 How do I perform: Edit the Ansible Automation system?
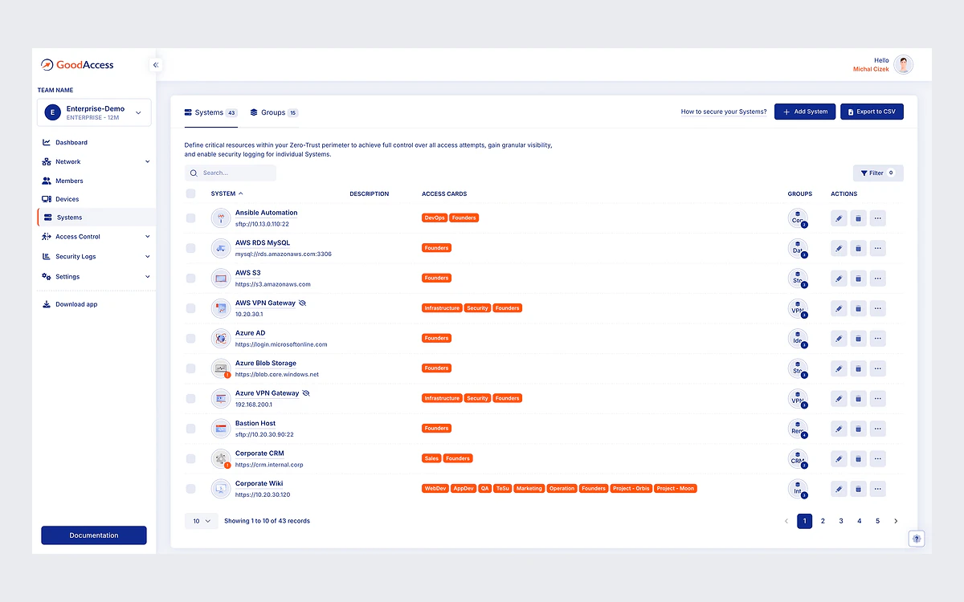point(839,218)
